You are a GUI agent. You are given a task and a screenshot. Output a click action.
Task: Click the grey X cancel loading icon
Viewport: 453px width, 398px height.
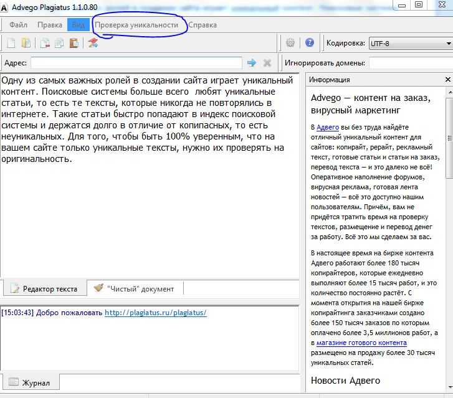pos(267,63)
